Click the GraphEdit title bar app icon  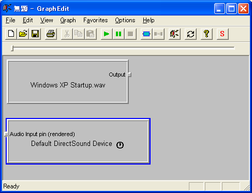tap(7, 8)
